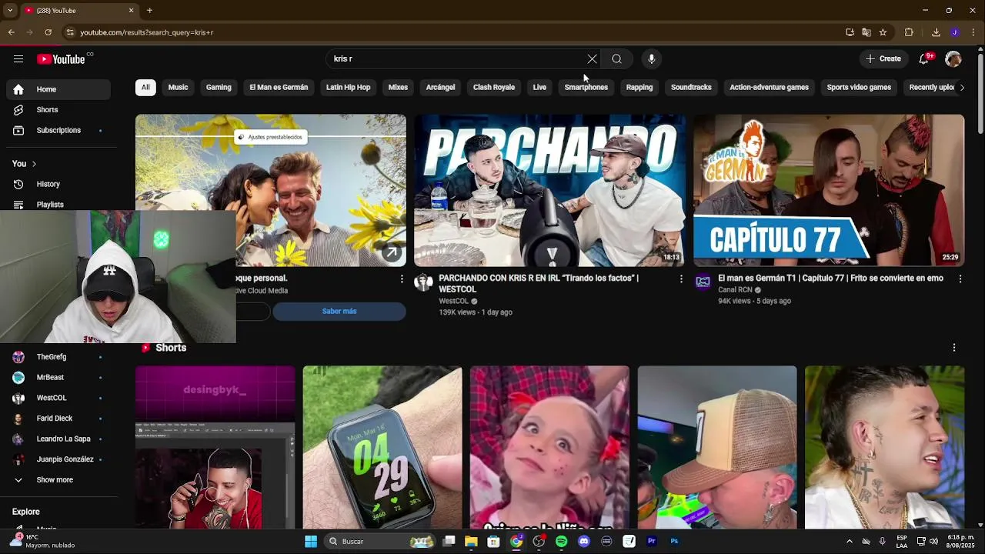This screenshot has height=554, width=985.
Task: Open History in the sidebar
Action: [58, 185]
